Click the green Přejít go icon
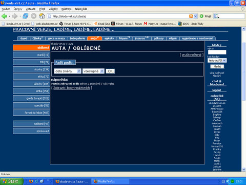Screen dimensions: 246x185 pyautogui.click(x=201, y=16)
